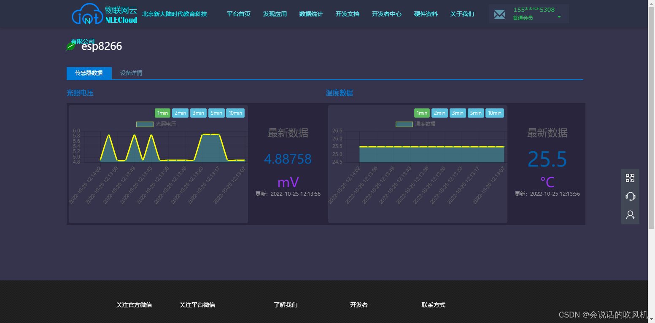Open the QR code side icon
The width and height of the screenshot is (655, 323).
tap(630, 178)
